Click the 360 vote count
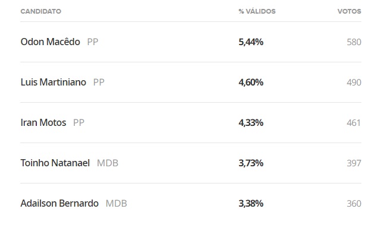 tap(354, 203)
